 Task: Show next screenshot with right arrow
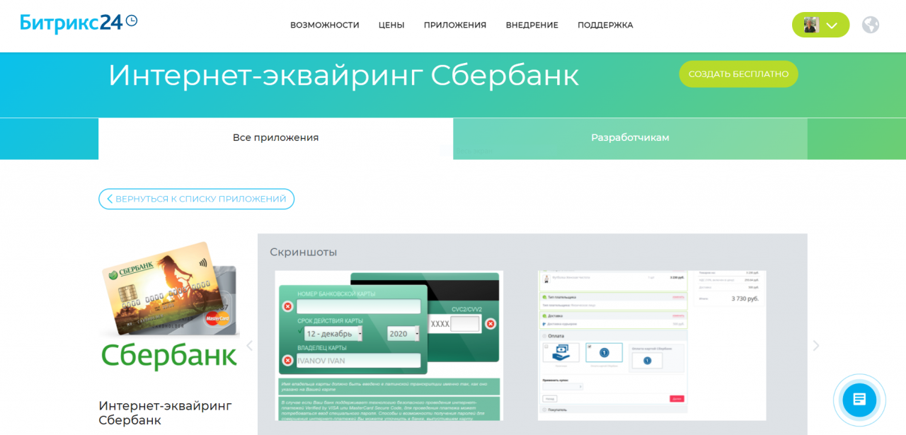815,346
